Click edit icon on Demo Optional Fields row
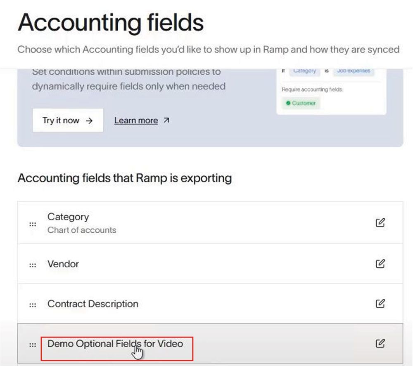413x366 pixels. pos(380,343)
